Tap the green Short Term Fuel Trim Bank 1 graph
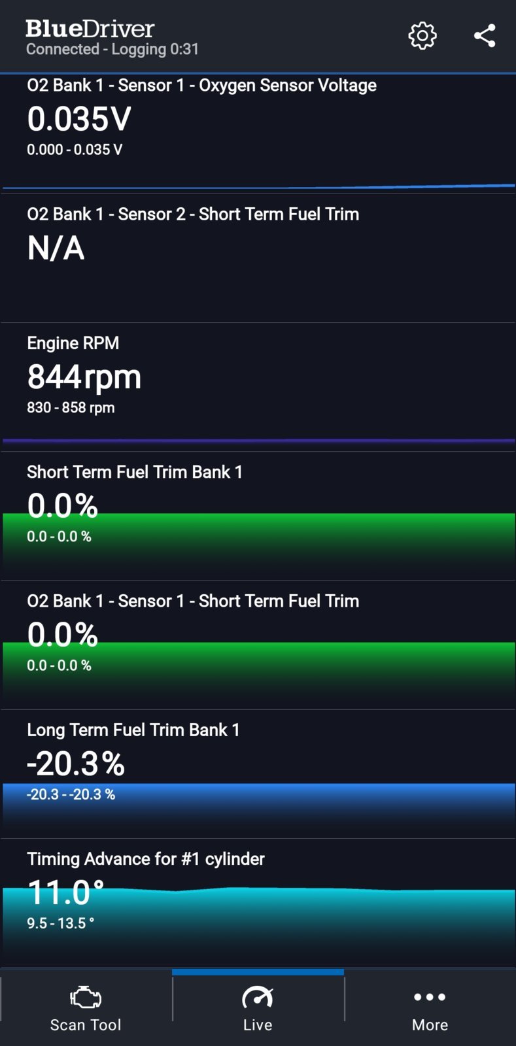 coord(258,546)
